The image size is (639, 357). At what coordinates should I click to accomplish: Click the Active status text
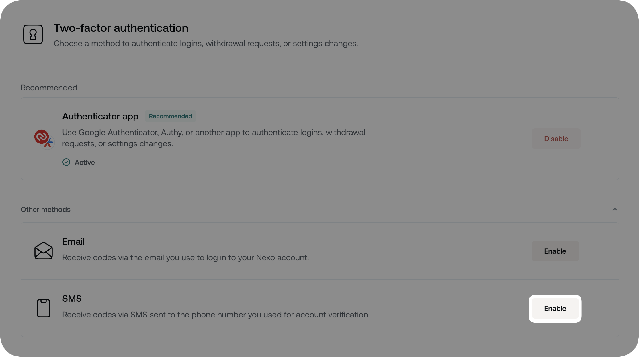pyautogui.click(x=85, y=162)
